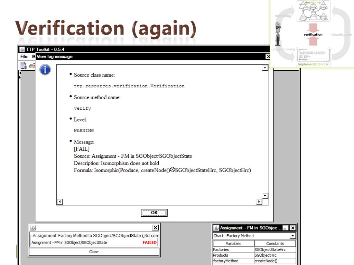This screenshot has width=354, height=265.
Task: Close the Assignment - FM window
Action: (292, 228)
